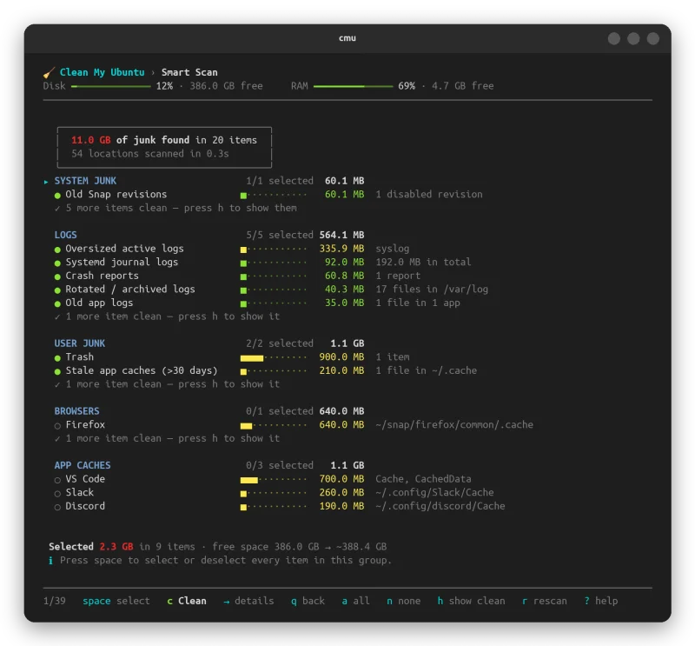The width and height of the screenshot is (695, 646).
Task: Click the VS Code size bar
Action: point(274,480)
